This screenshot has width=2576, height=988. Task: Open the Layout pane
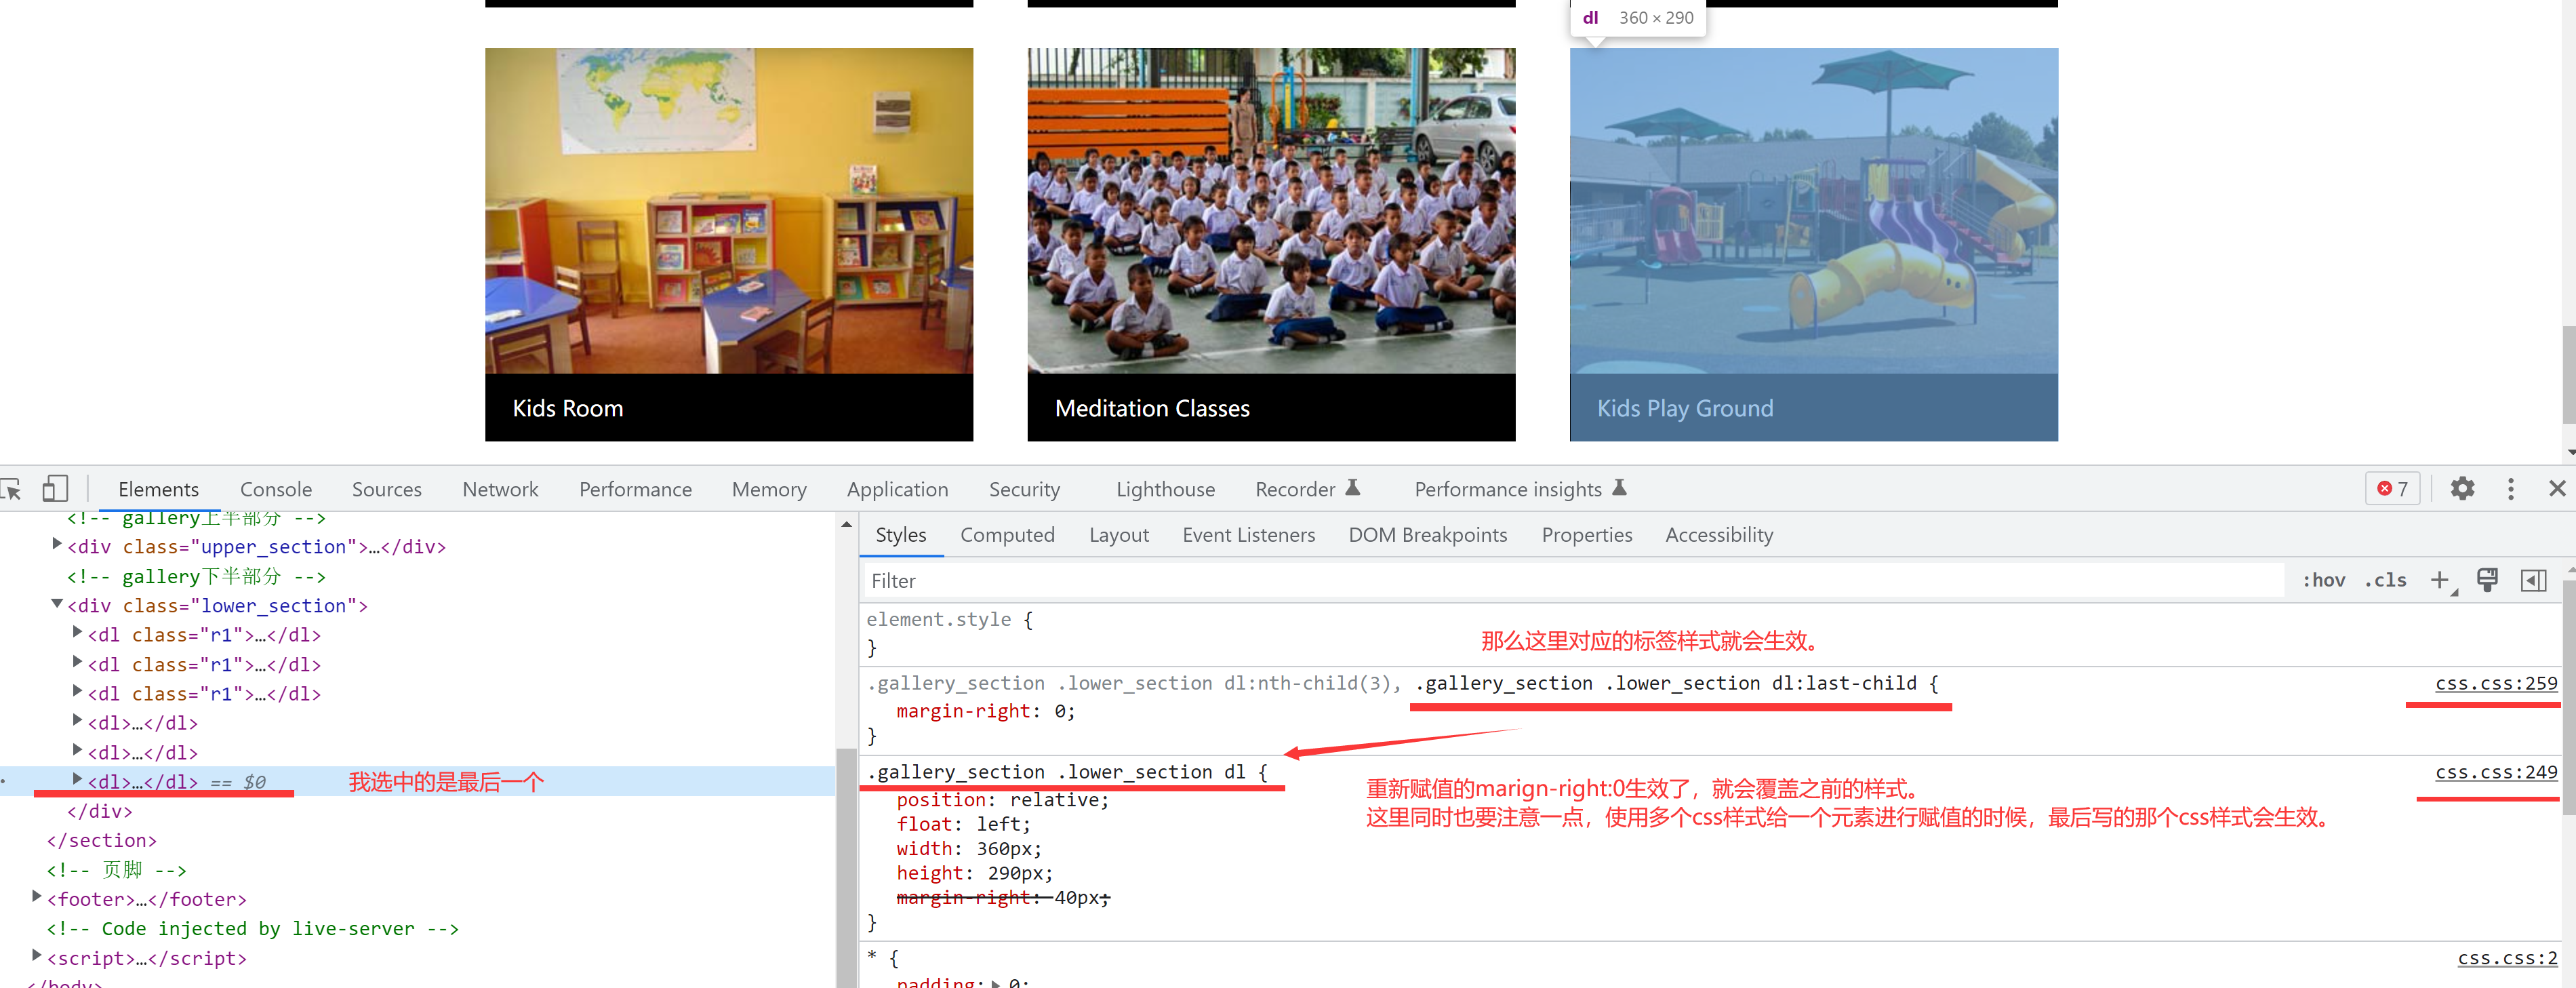point(1119,535)
